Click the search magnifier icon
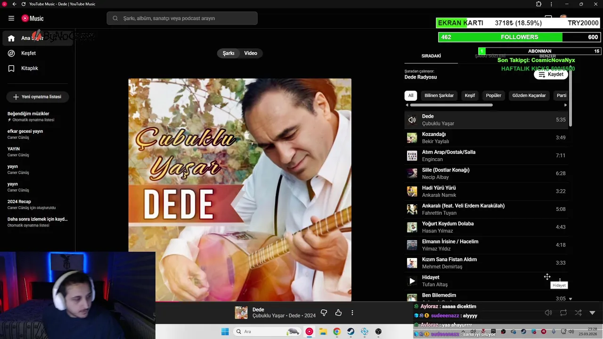Screen dimensions: 603x339 pos(115,18)
